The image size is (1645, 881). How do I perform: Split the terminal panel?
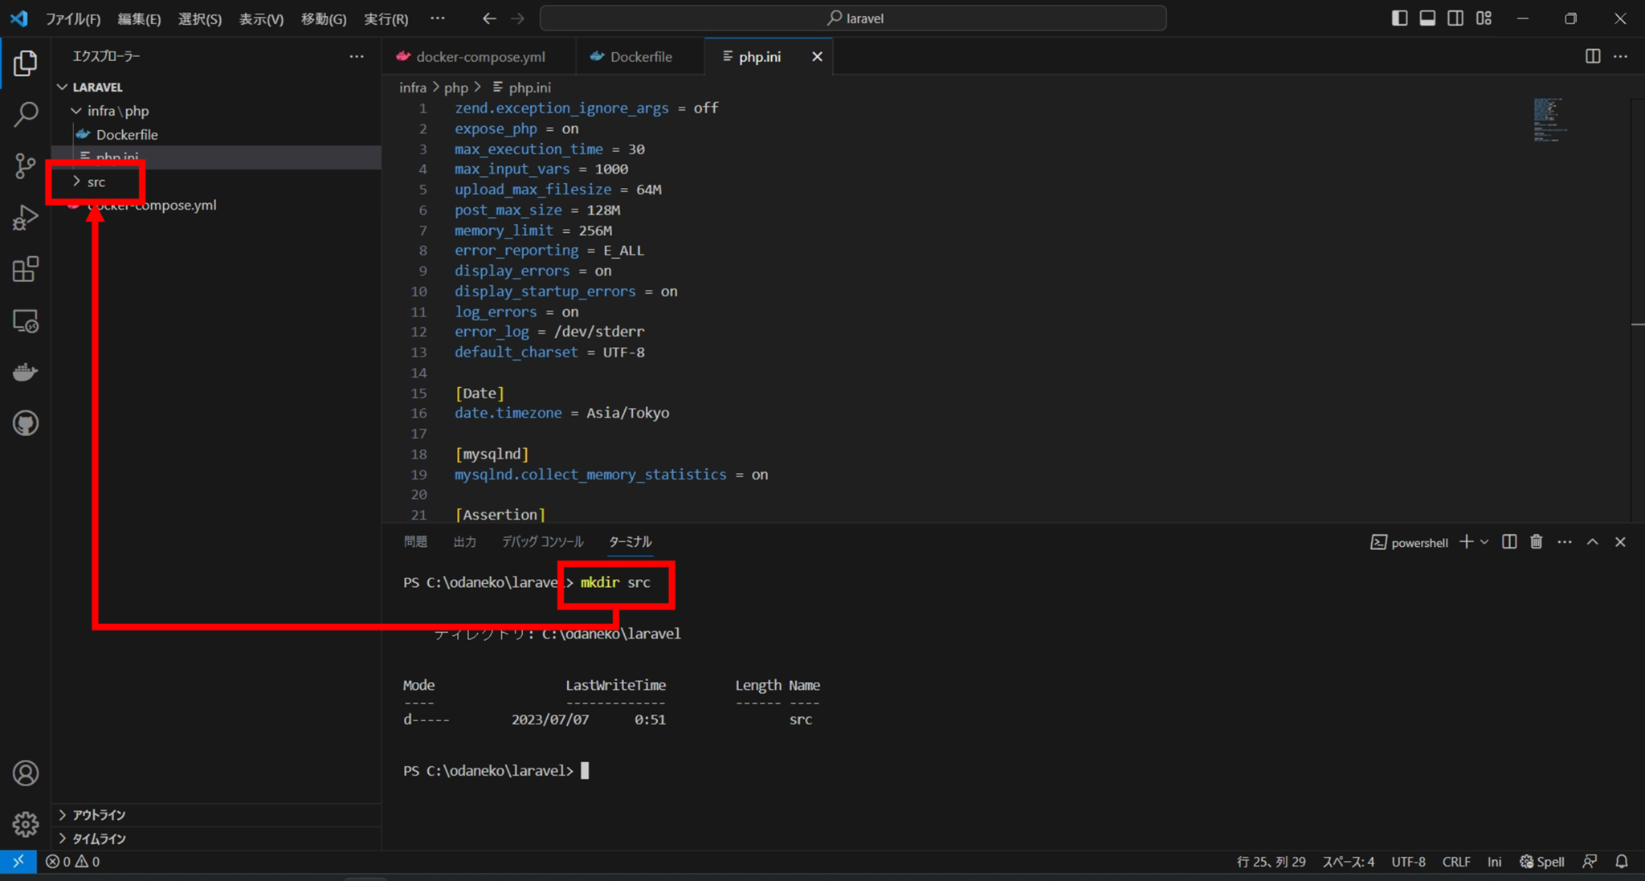1508,542
